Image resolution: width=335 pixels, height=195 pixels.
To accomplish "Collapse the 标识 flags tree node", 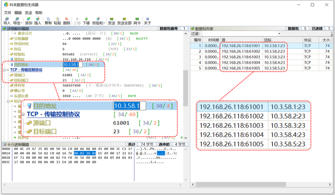I will (8, 101).
